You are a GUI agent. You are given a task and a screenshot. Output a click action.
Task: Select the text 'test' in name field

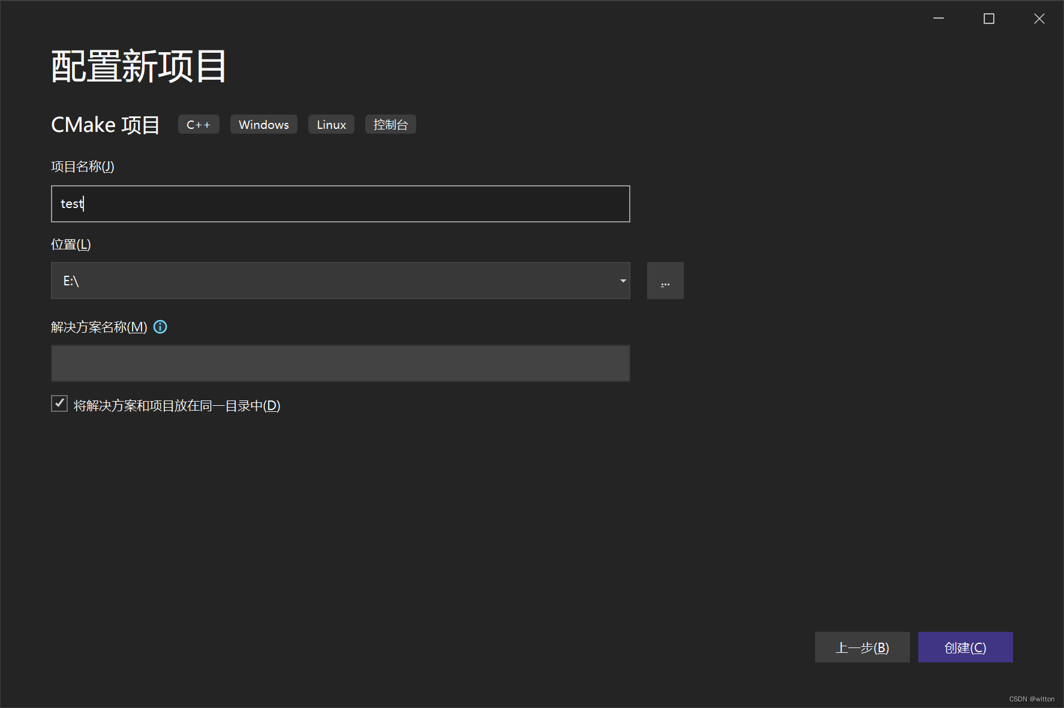coord(72,204)
